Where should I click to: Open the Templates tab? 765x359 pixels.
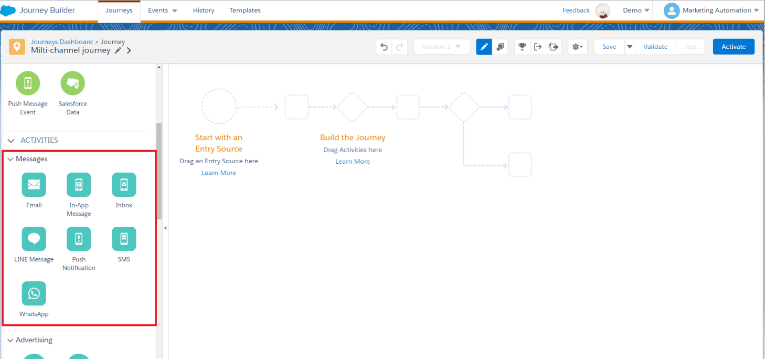pos(245,10)
